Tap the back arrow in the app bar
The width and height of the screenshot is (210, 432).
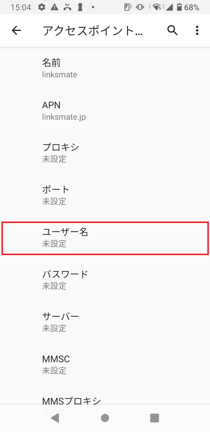coord(17,30)
